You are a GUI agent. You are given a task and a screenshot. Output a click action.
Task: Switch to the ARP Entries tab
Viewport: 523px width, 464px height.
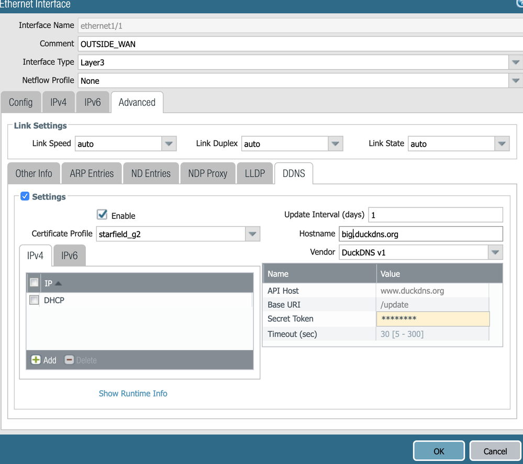[x=92, y=173]
